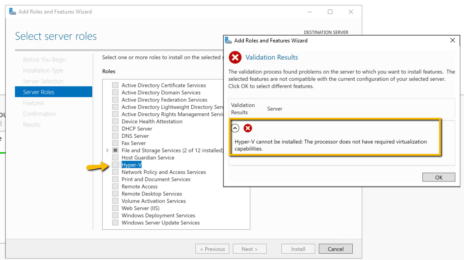
Task: Select the wizard icon in the dialog title bar
Action: click(229, 40)
